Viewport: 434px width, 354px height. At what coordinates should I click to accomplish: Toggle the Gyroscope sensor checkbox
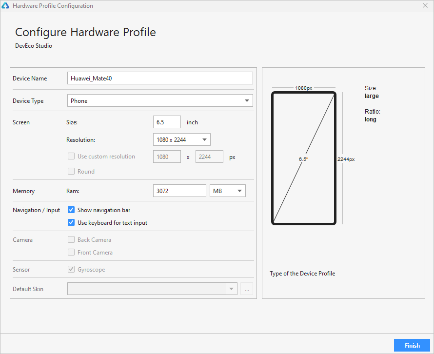click(x=71, y=270)
